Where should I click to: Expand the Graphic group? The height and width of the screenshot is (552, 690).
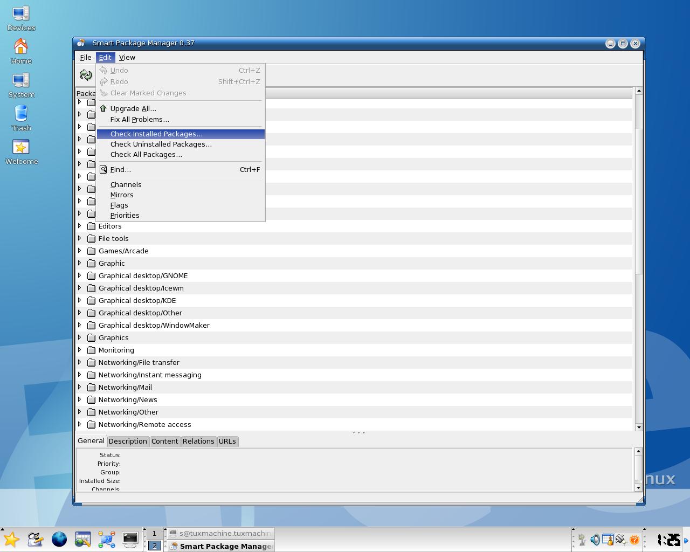pyautogui.click(x=80, y=263)
